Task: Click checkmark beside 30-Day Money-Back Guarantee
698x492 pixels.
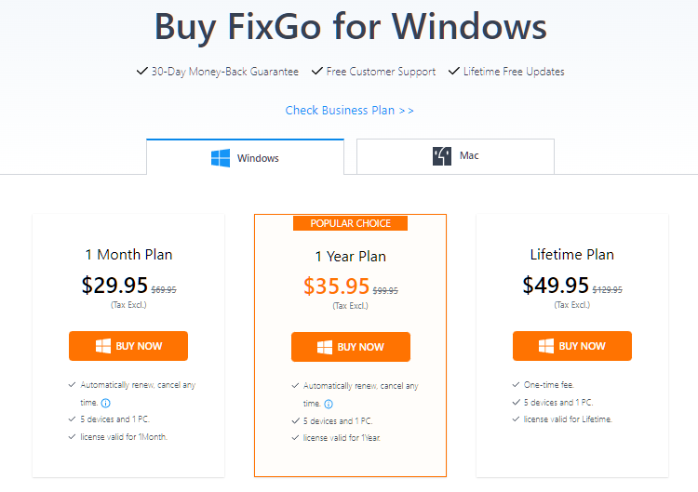Action: click(142, 71)
